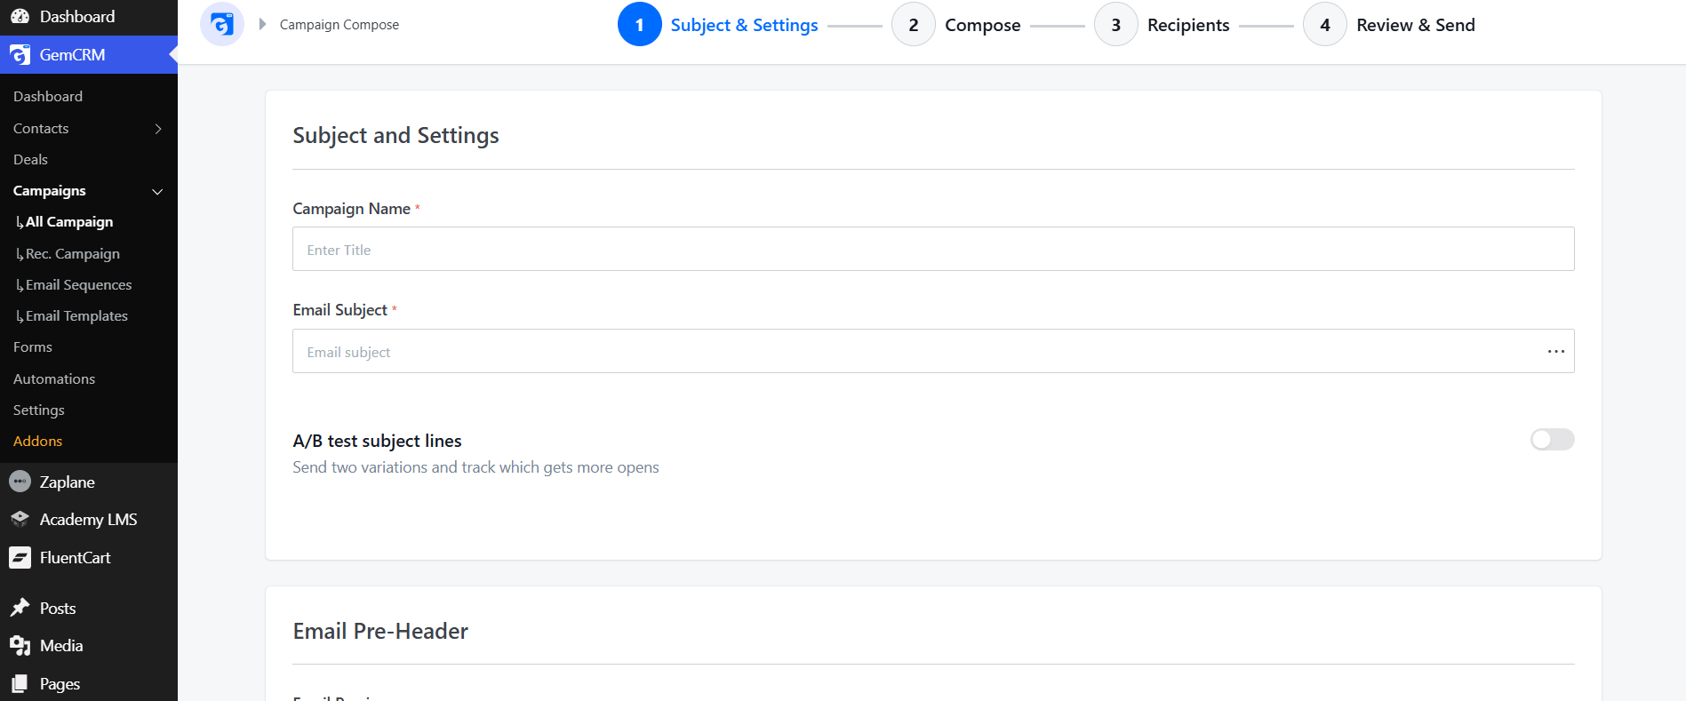Click the Email Subject field label

340,310
